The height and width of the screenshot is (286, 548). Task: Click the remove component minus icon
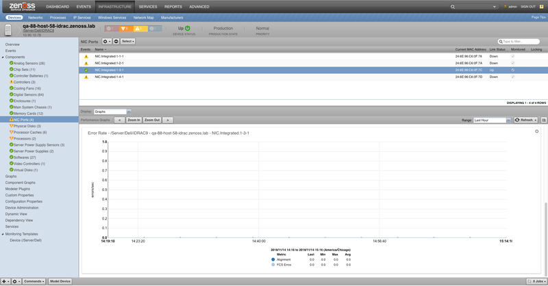(116, 41)
